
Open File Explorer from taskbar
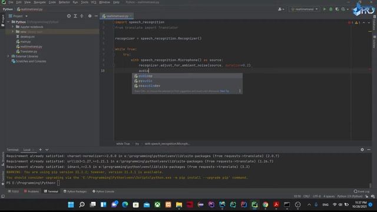tap(179, 204)
